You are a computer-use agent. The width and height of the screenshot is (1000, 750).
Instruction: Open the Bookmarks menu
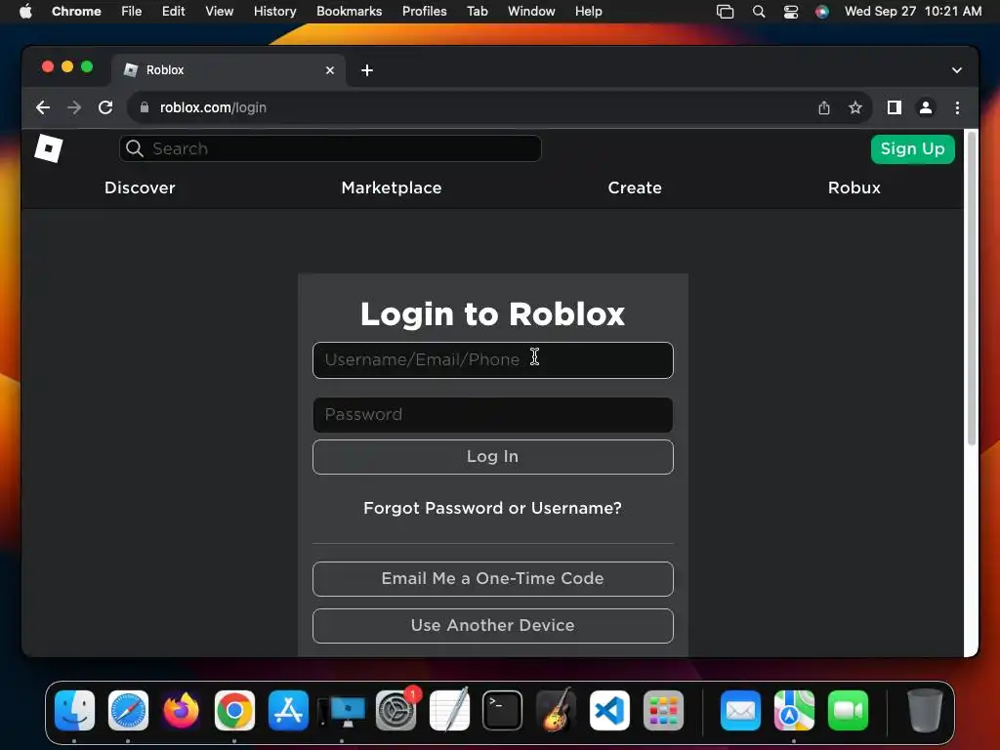coord(349,12)
